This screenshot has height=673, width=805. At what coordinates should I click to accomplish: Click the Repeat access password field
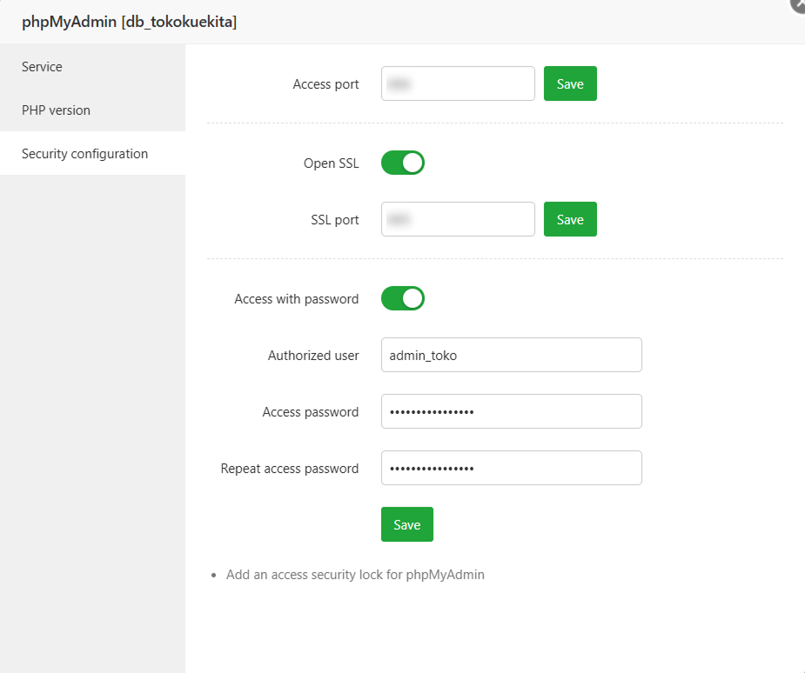point(511,468)
